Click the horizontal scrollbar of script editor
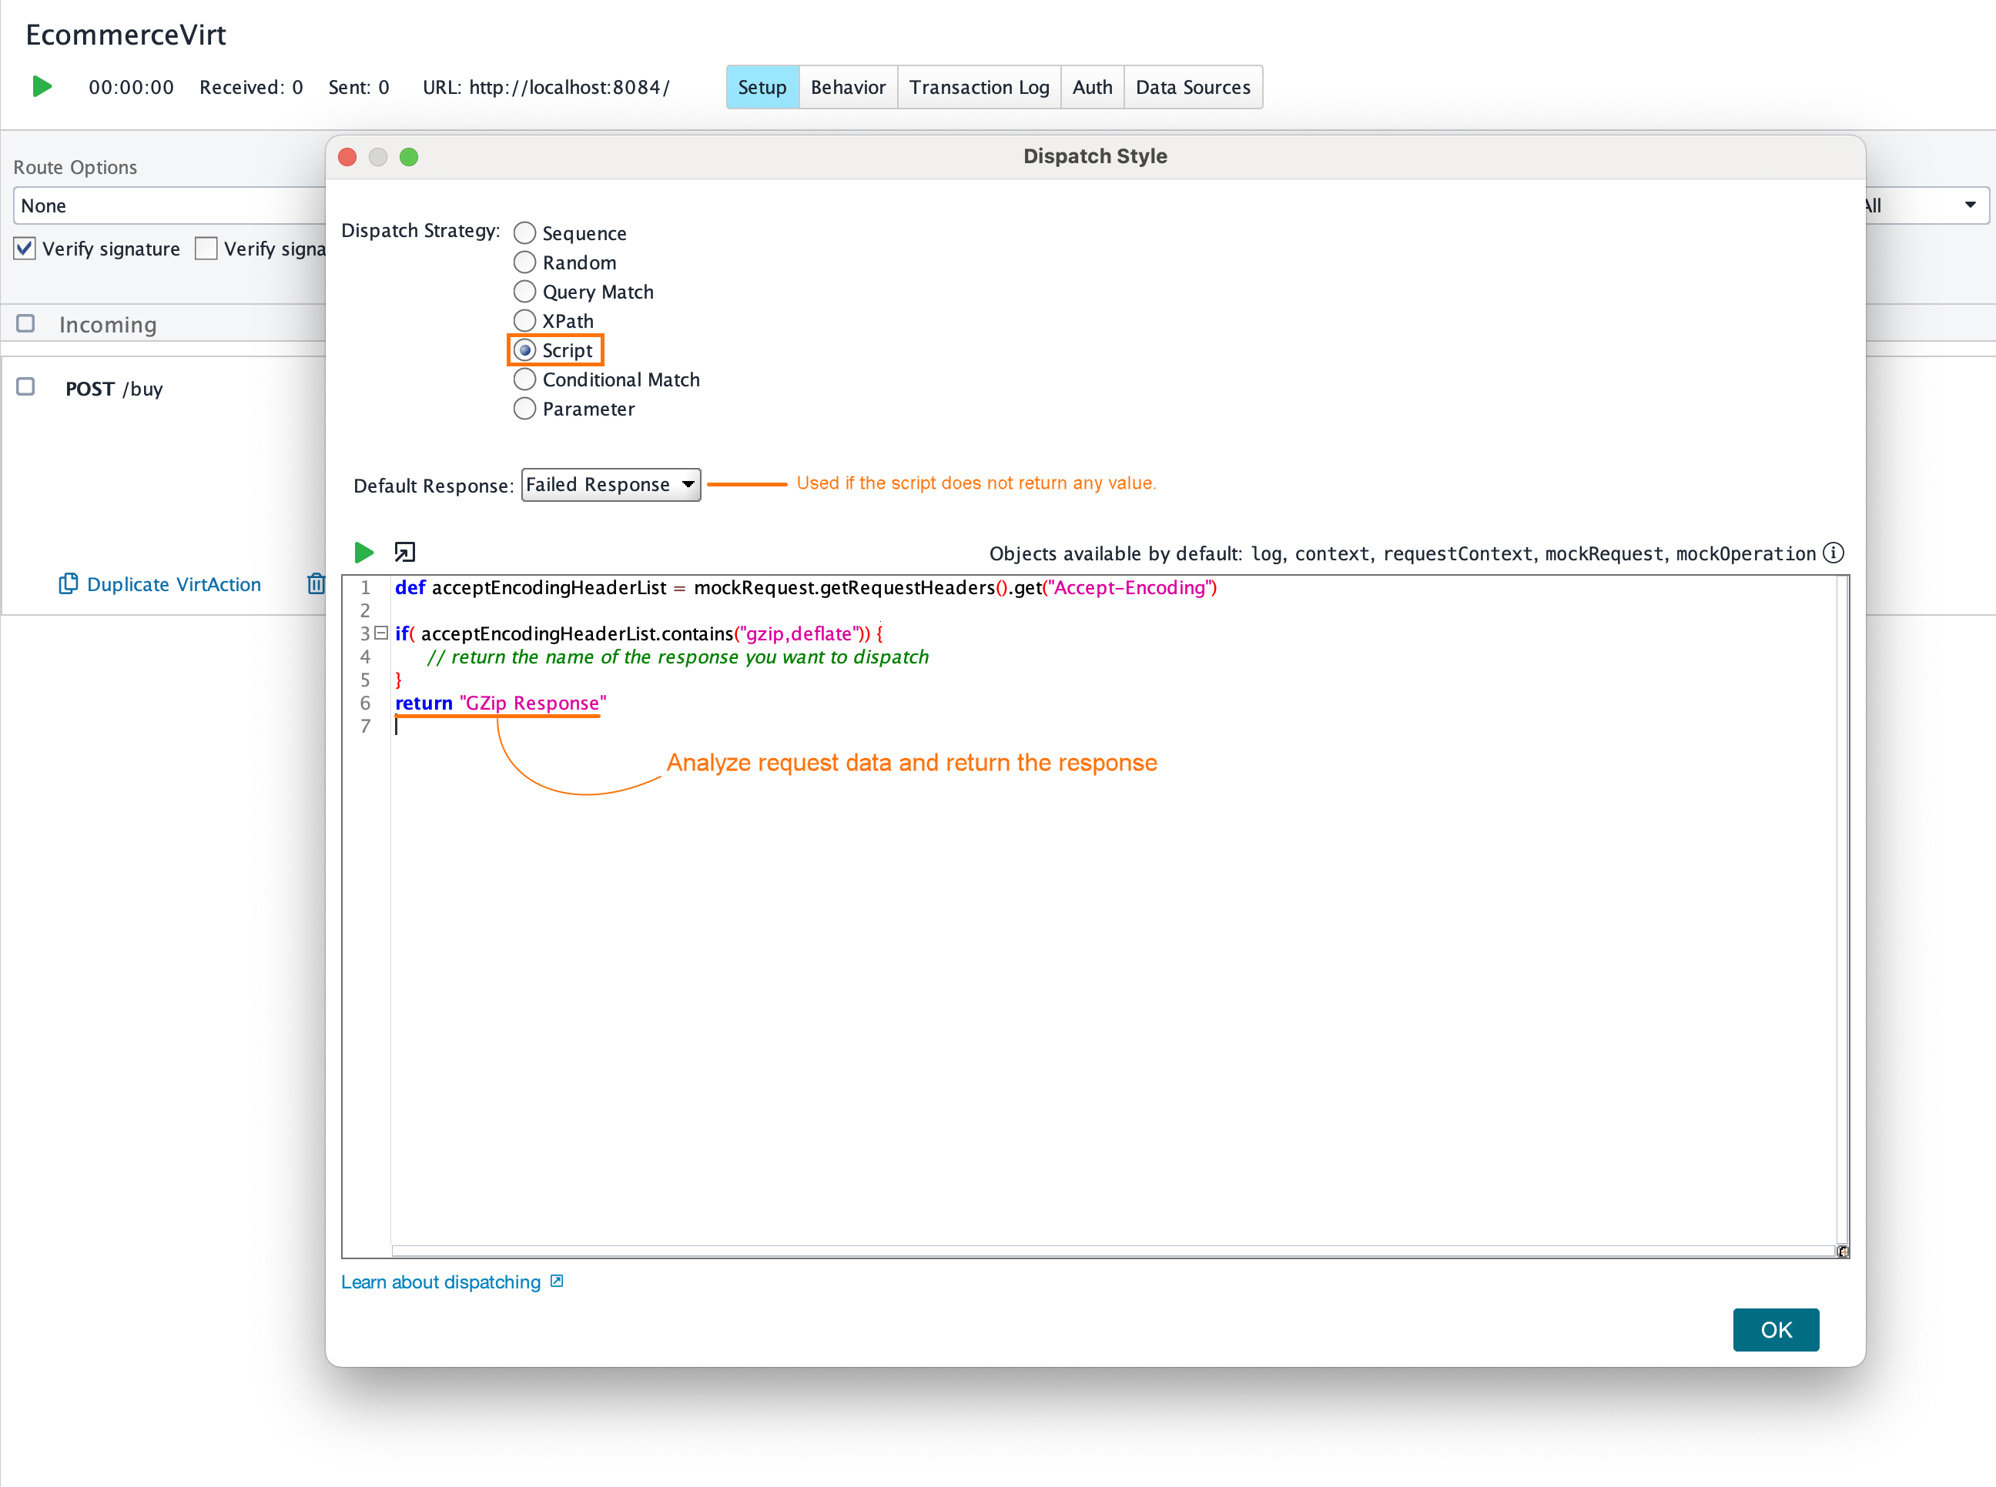The width and height of the screenshot is (1996, 1487). click(1113, 1250)
